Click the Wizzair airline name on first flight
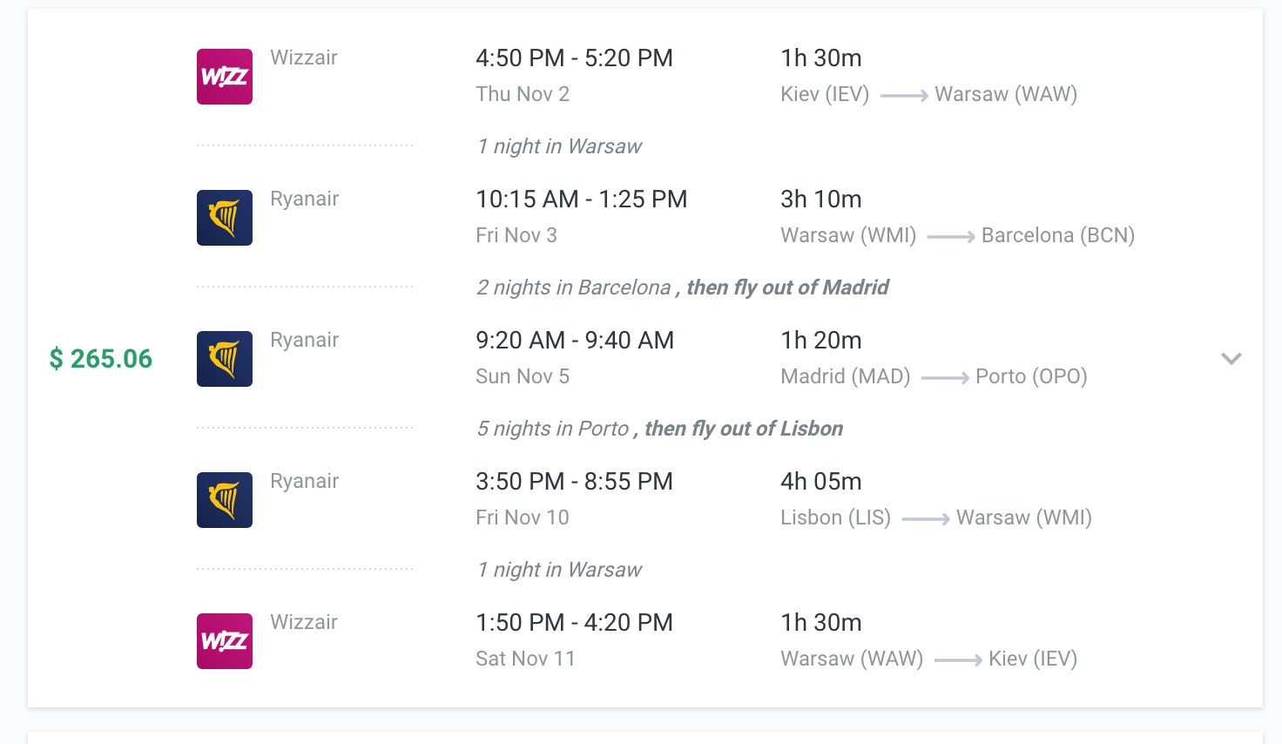This screenshot has height=744, width=1282. coord(304,57)
